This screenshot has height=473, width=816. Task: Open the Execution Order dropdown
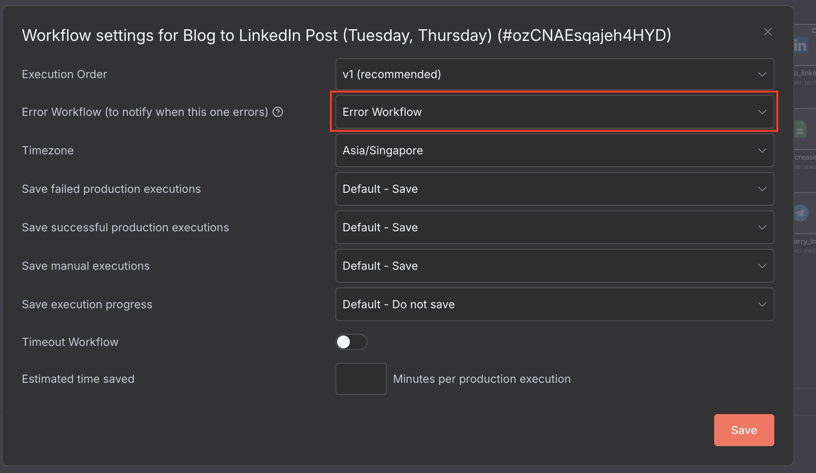pyautogui.click(x=554, y=74)
